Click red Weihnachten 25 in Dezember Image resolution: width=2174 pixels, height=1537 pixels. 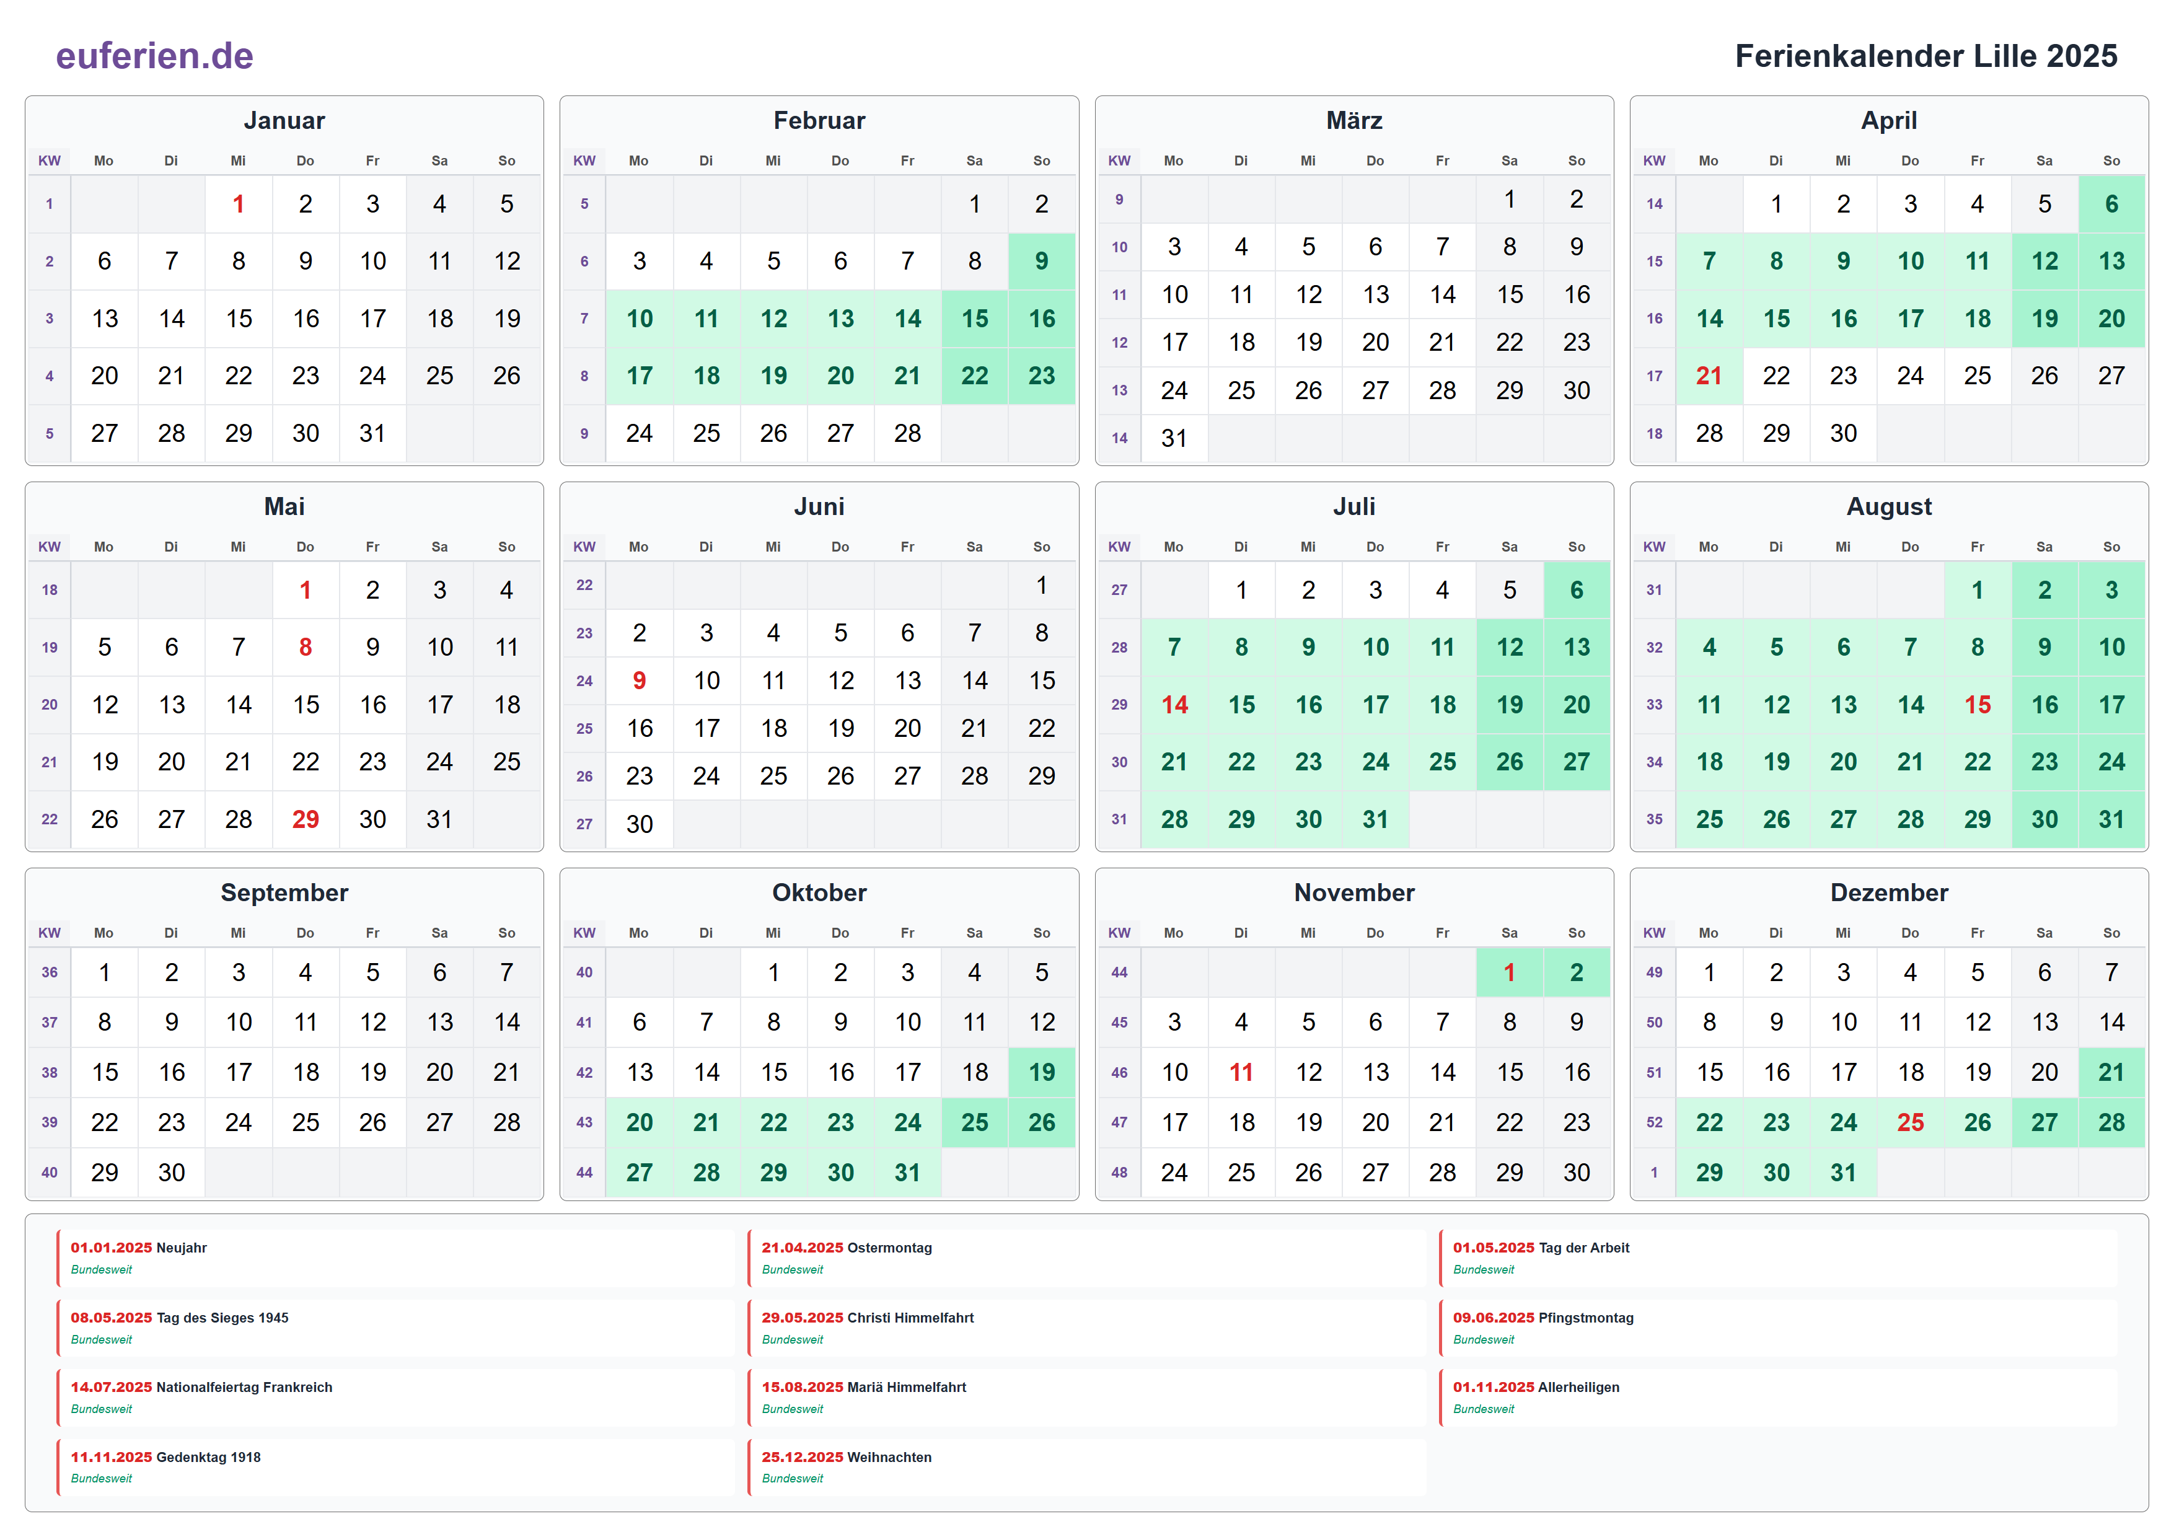coord(1911,1122)
